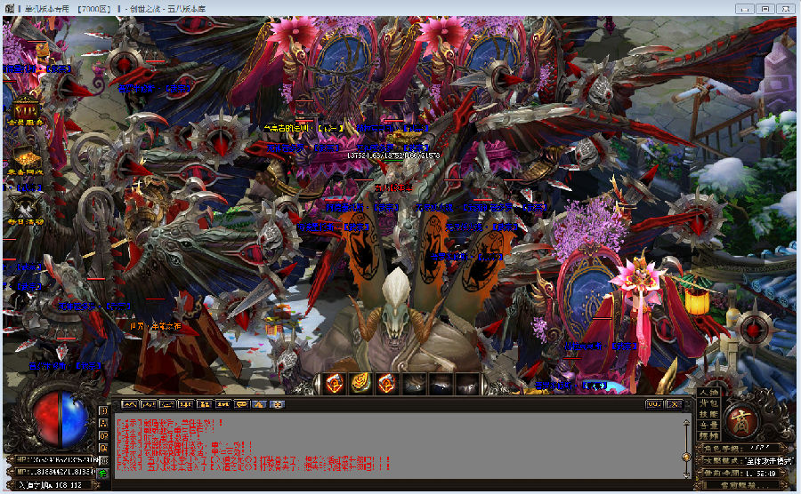Click the third chat channel toolbar button
This screenshot has height=494, width=801.
tap(166, 404)
